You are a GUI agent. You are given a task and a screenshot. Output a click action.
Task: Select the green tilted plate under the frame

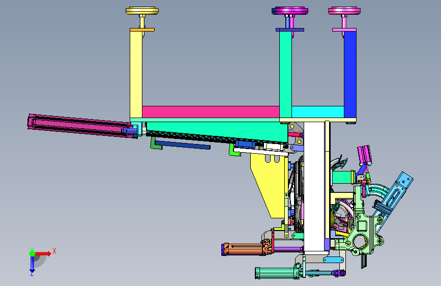click(217, 132)
